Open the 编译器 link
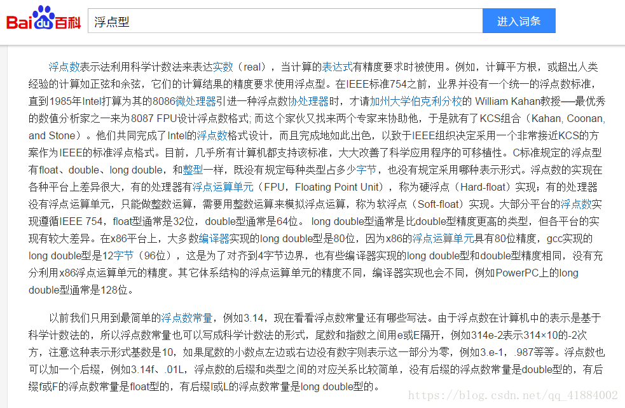Screen dimensions: 625x408 click(214, 238)
